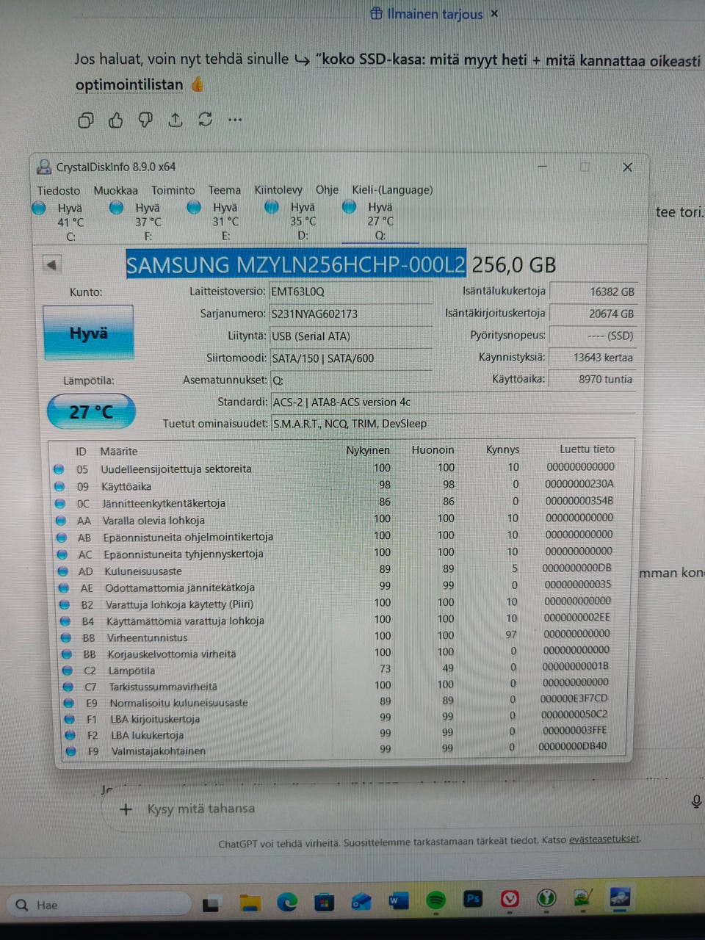
Task: Click status dot for C2 Lämpötila row
Action: tap(68, 670)
